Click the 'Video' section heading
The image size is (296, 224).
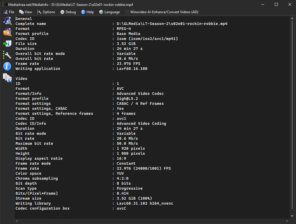21,79
